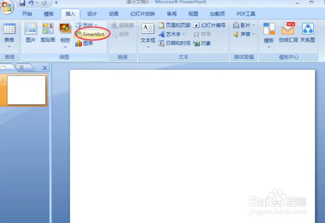
Task: Save the presentation using the floppy icon
Action: (22, 3)
